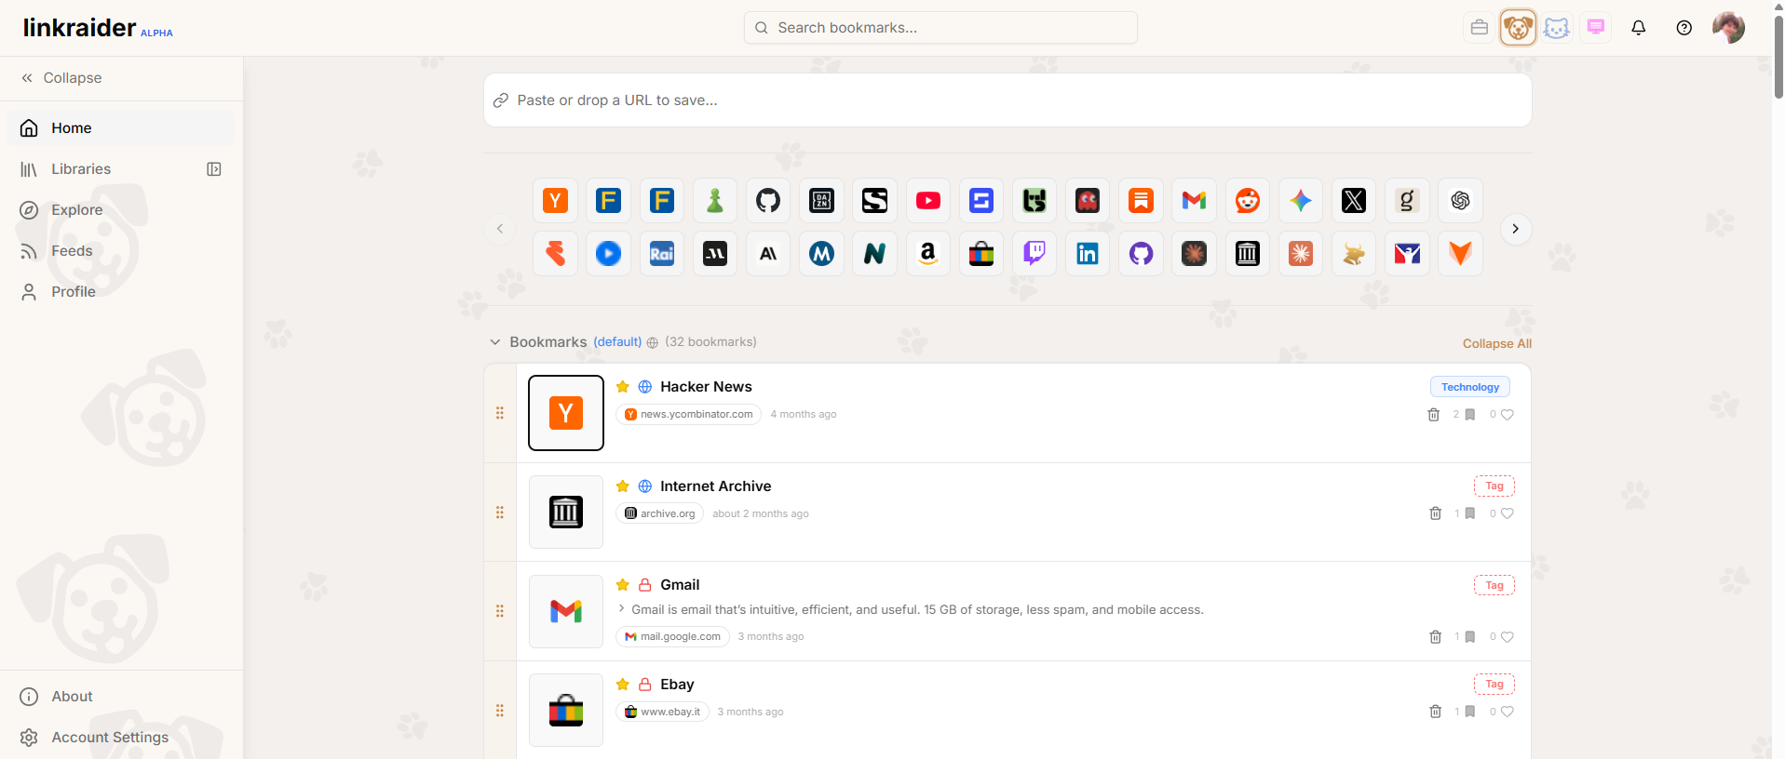The image size is (1785, 759).
Task: Go to Home in the sidebar
Action: coord(121,128)
